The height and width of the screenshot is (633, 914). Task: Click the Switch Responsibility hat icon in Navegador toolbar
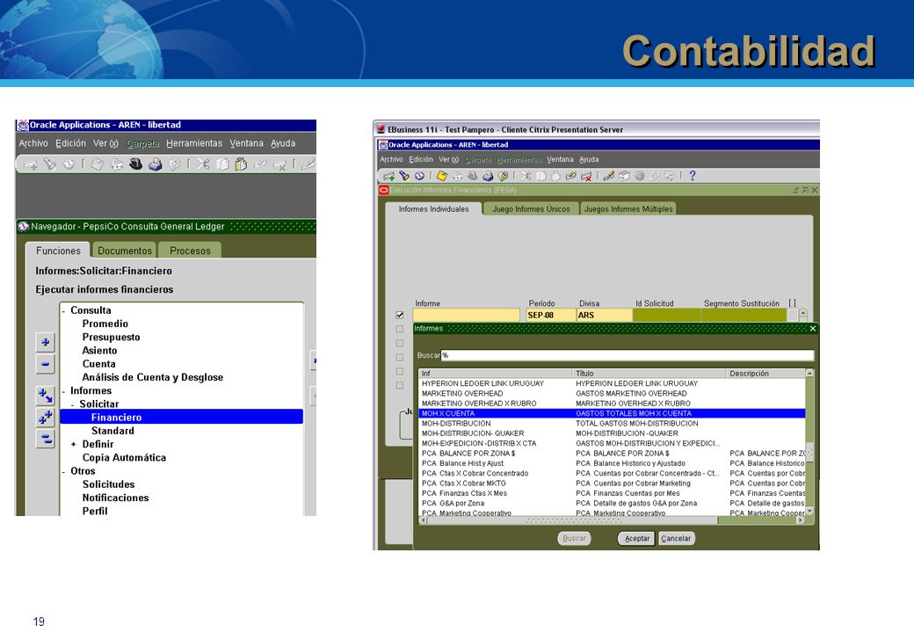[136, 164]
